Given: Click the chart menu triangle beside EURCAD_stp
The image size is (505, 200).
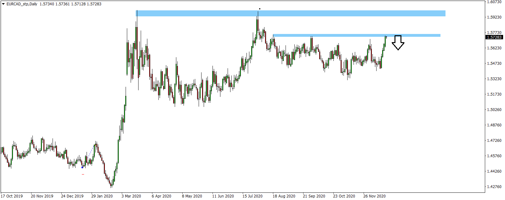Looking at the screenshot, I should 3,4.
